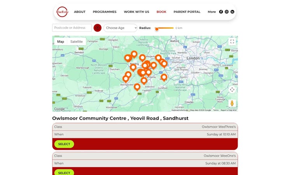Click the map pin near Aldershot
The height and width of the screenshot is (175, 290).
(144, 81)
